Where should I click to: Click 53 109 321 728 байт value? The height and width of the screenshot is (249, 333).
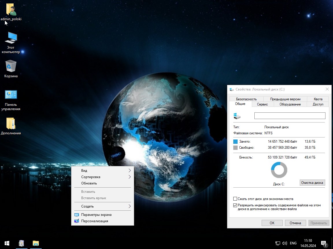[282, 157]
